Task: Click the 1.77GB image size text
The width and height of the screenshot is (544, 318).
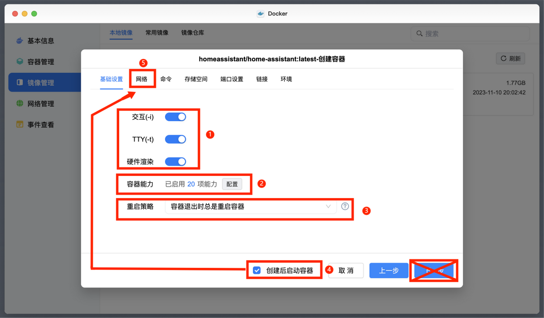Action: click(516, 83)
